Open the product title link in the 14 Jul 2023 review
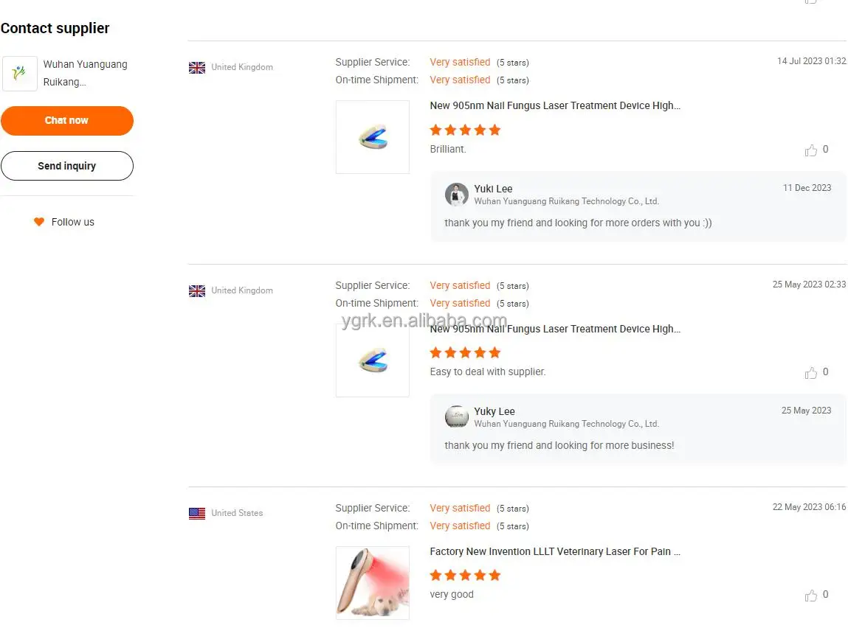 (x=555, y=106)
